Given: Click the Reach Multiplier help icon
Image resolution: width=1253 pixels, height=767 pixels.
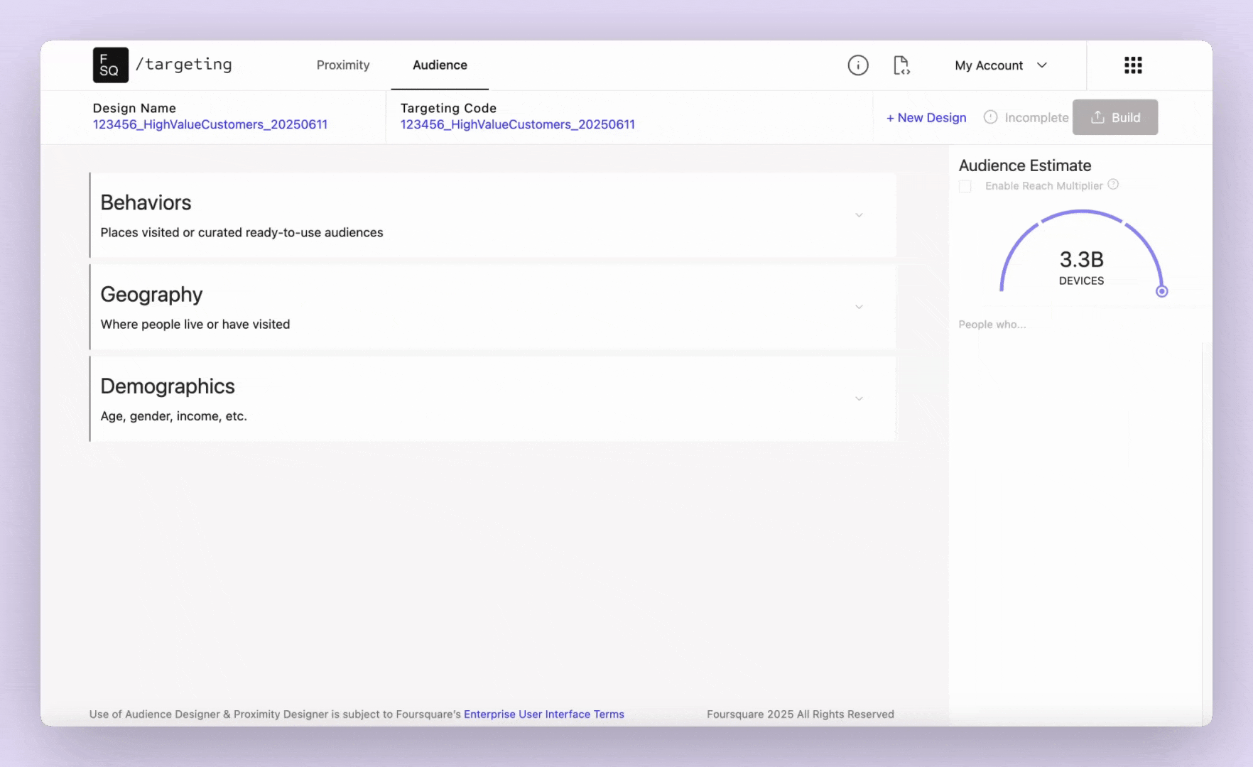Looking at the screenshot, I should [x=1113, y=185].
